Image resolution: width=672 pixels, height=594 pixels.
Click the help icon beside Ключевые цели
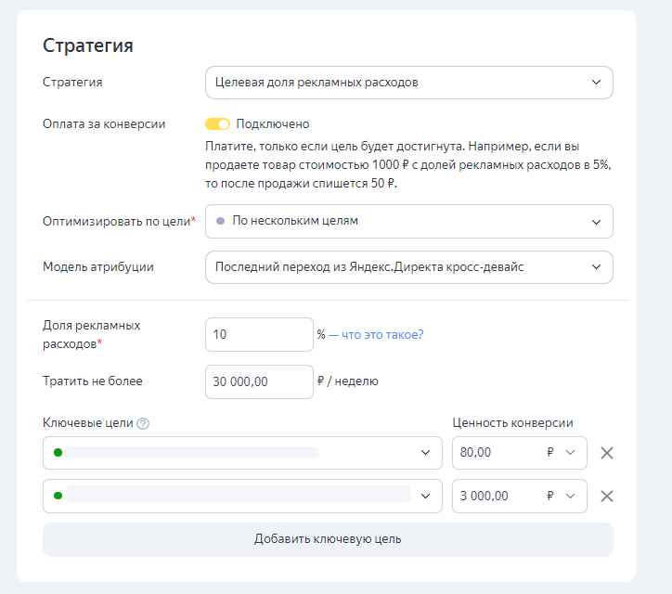pos(143,424)
